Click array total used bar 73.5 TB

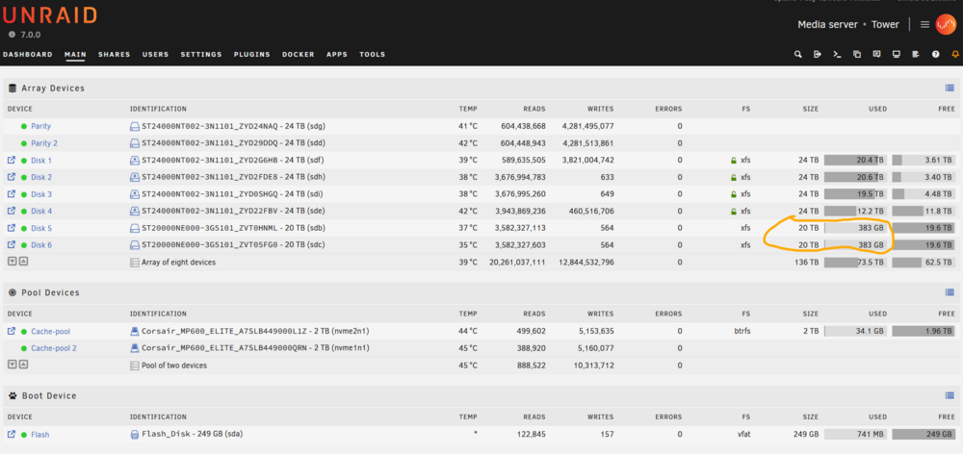[x=855, y=263]
